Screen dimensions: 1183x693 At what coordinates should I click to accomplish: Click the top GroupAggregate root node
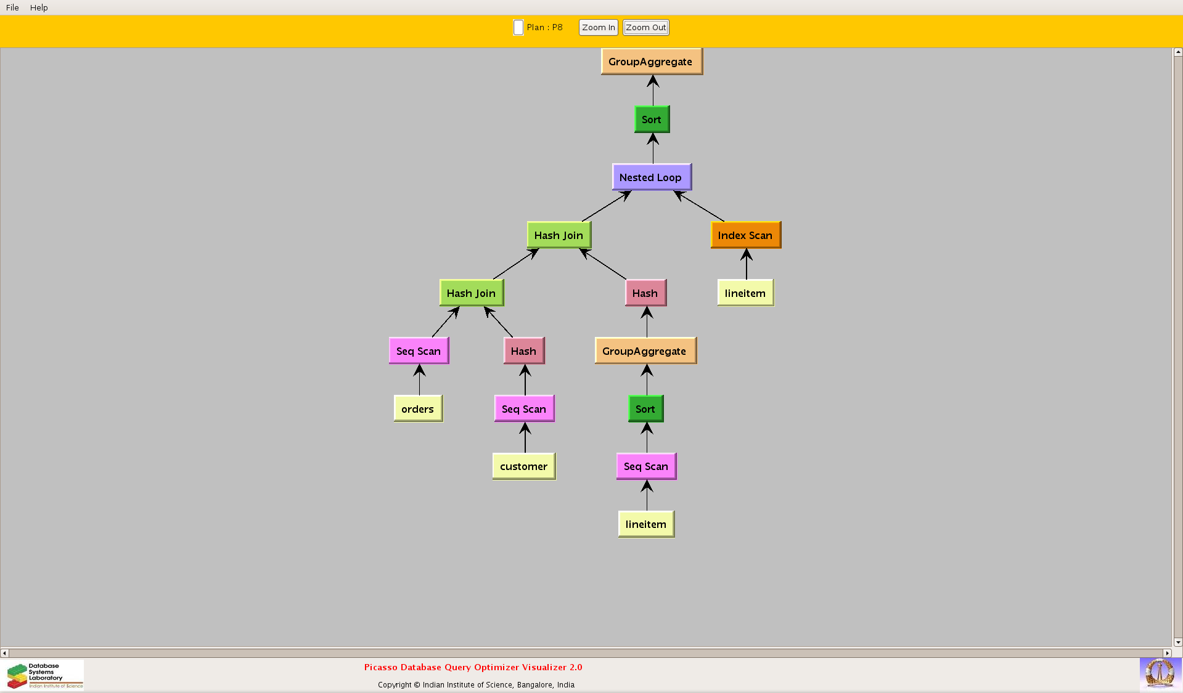coord(651,62)
